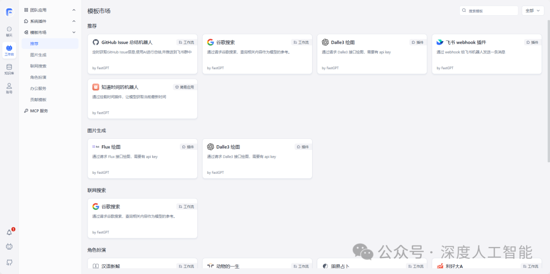Click the GitHub logo on the Issue 总结机器人 card
The image size is (550, 274).
click(96, 42)
